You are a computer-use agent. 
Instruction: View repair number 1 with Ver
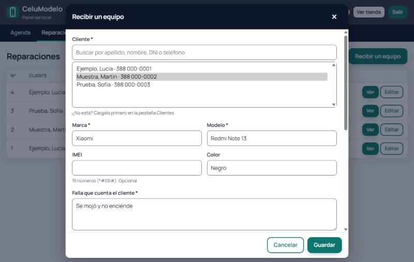tap(370, 149)
